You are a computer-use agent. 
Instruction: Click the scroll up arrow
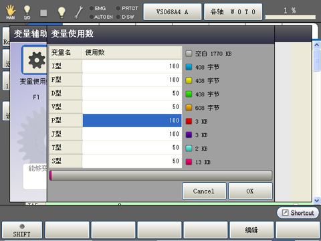(316, 46)
